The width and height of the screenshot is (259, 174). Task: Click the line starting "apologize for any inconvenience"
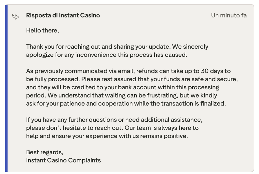(x=107, y=55)
